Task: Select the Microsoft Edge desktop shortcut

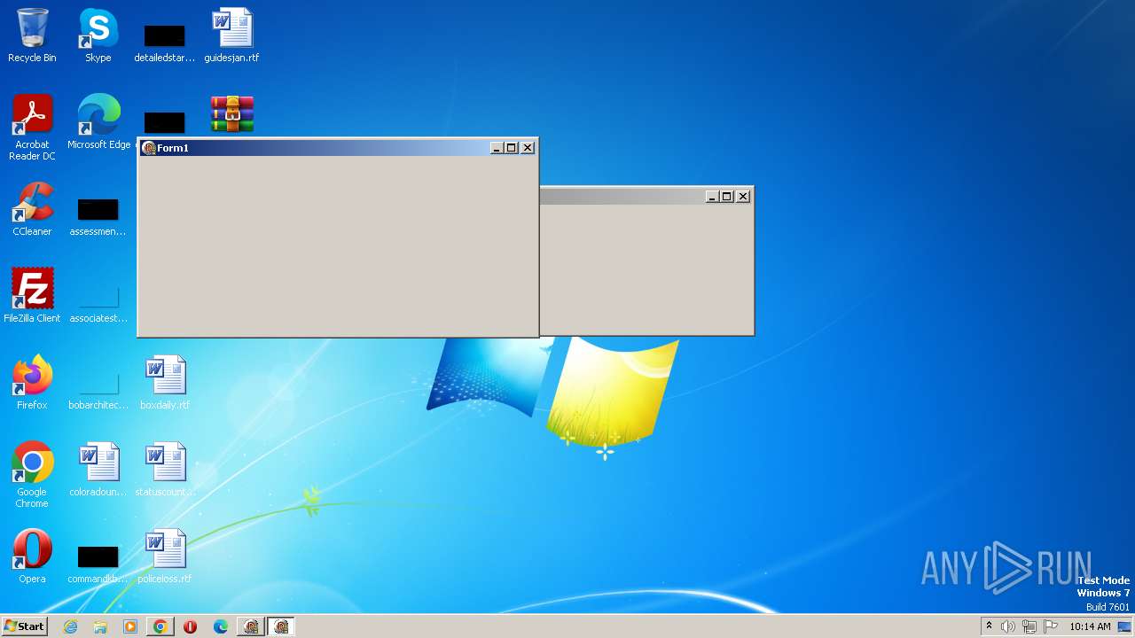Action: point(98,122)
